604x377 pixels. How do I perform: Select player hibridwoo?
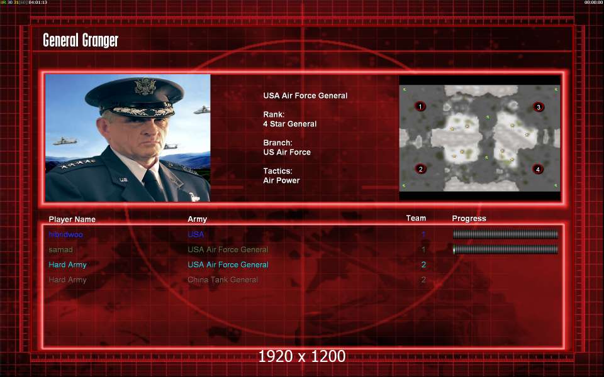pyautogui.click(x=65, y=234)
